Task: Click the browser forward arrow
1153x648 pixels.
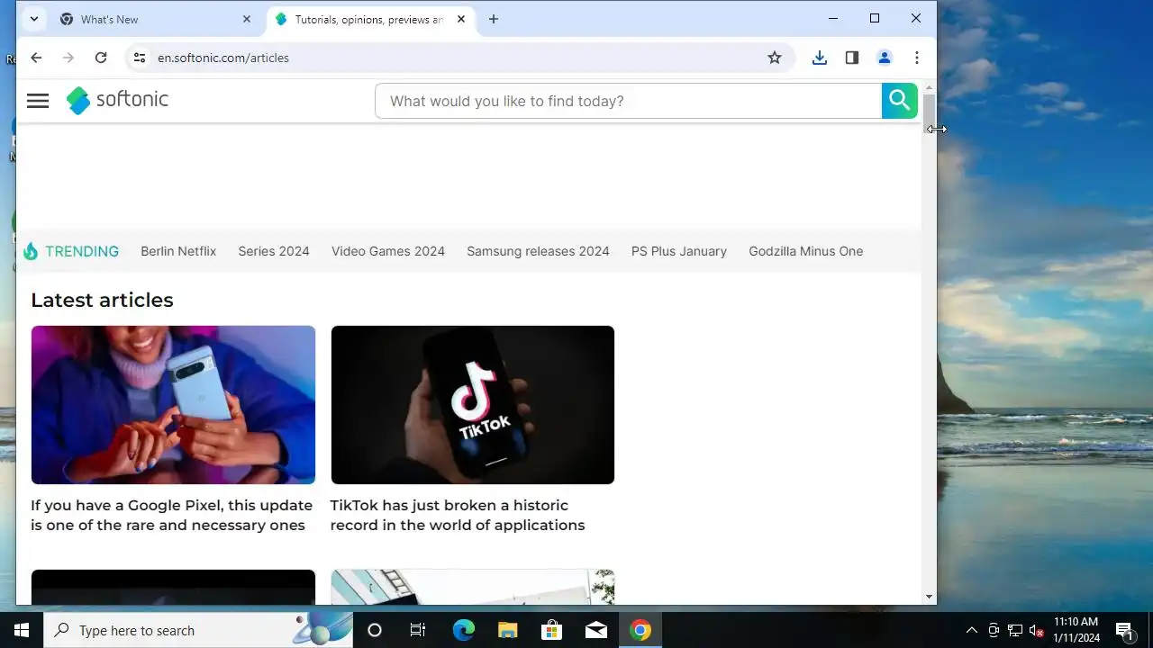Action: pos(68,58)
